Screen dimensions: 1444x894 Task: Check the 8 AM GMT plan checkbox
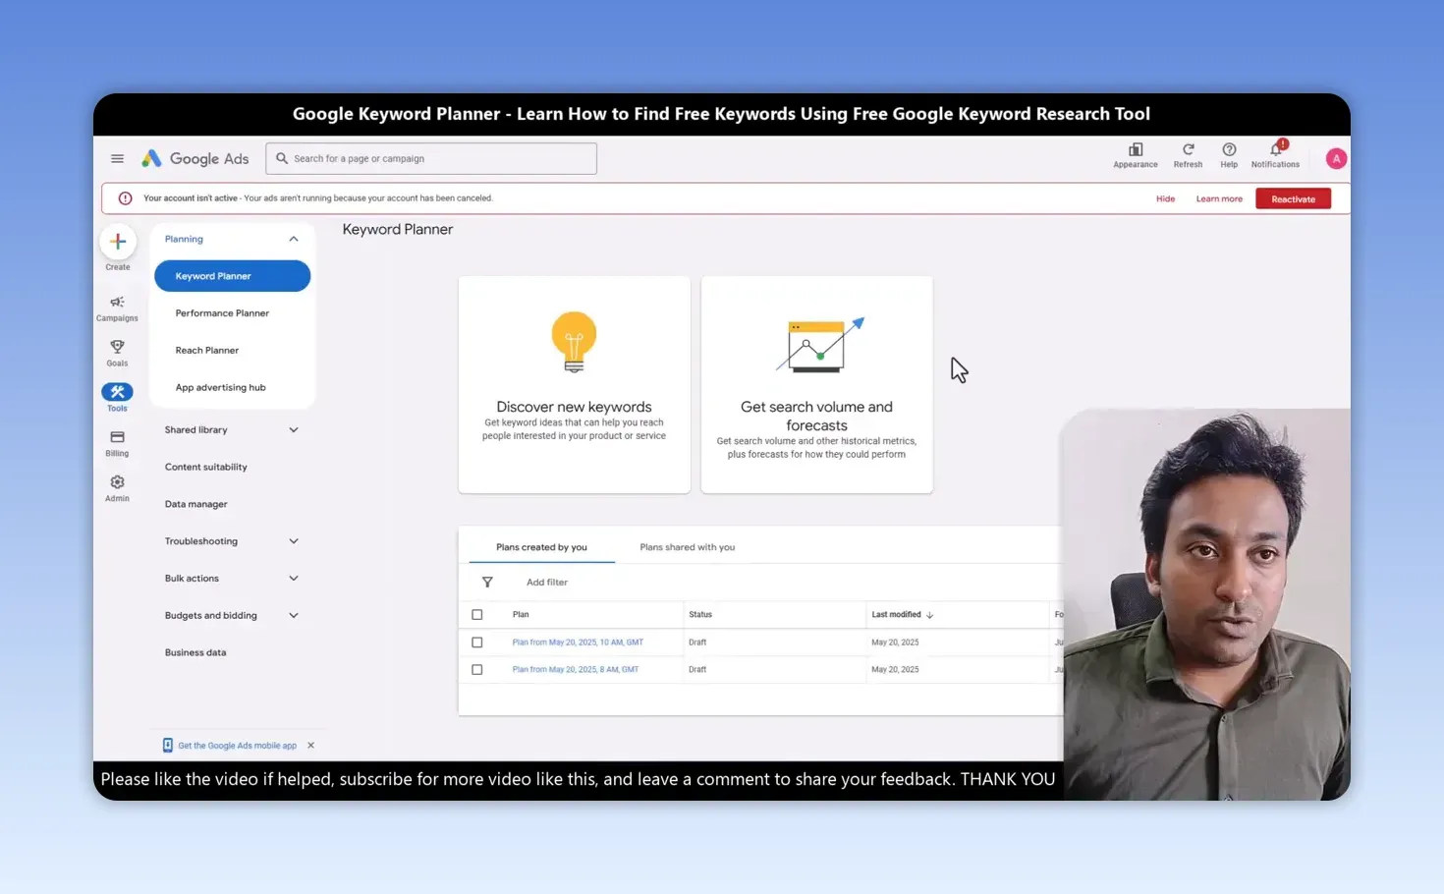coord(477,670)
